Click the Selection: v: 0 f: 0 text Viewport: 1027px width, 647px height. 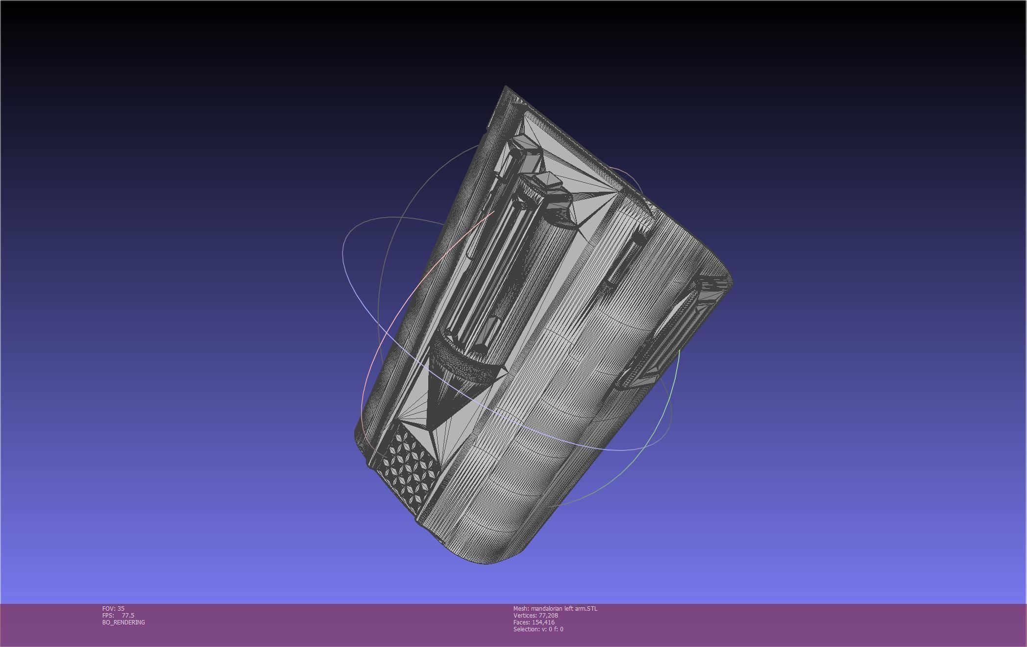[538, 629]
